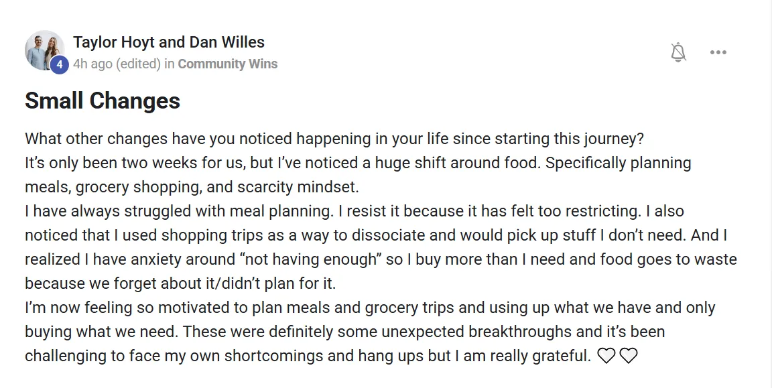The height and width of the screenshot is (388, 772).
Task: Toggle the muted bell notification icon
Action: click(x=678, y=52)
